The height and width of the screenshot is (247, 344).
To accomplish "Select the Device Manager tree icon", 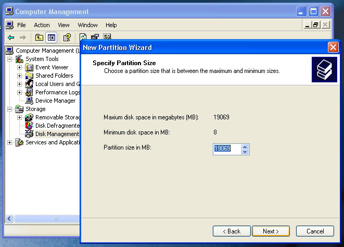I will (30, 101).
